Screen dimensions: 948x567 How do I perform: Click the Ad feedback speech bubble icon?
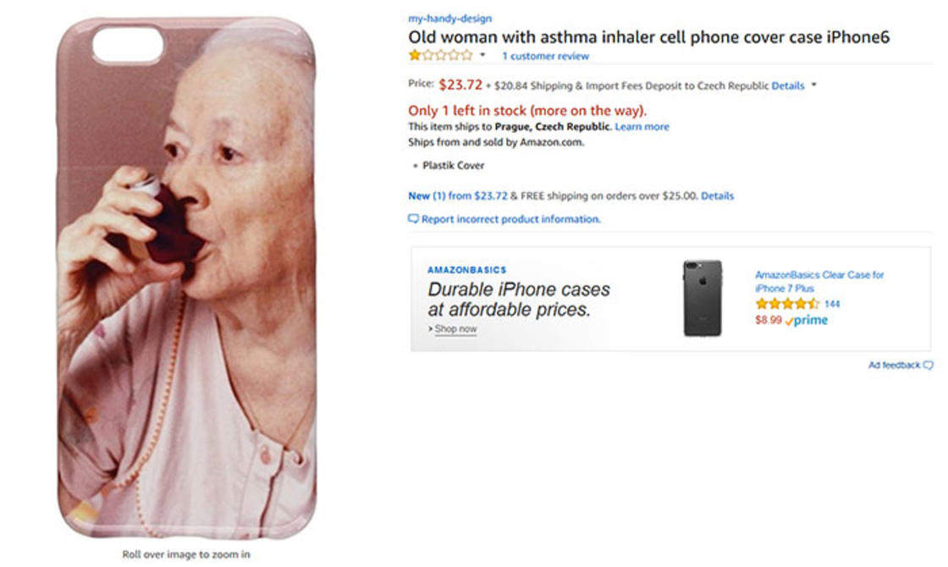[x=929, y=366]
